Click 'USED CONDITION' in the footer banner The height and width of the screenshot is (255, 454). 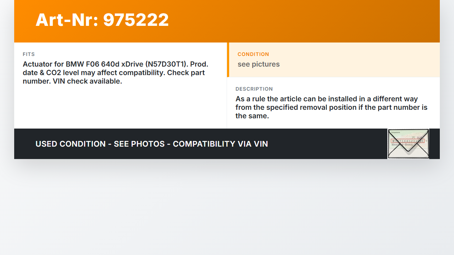coord(71,144)
